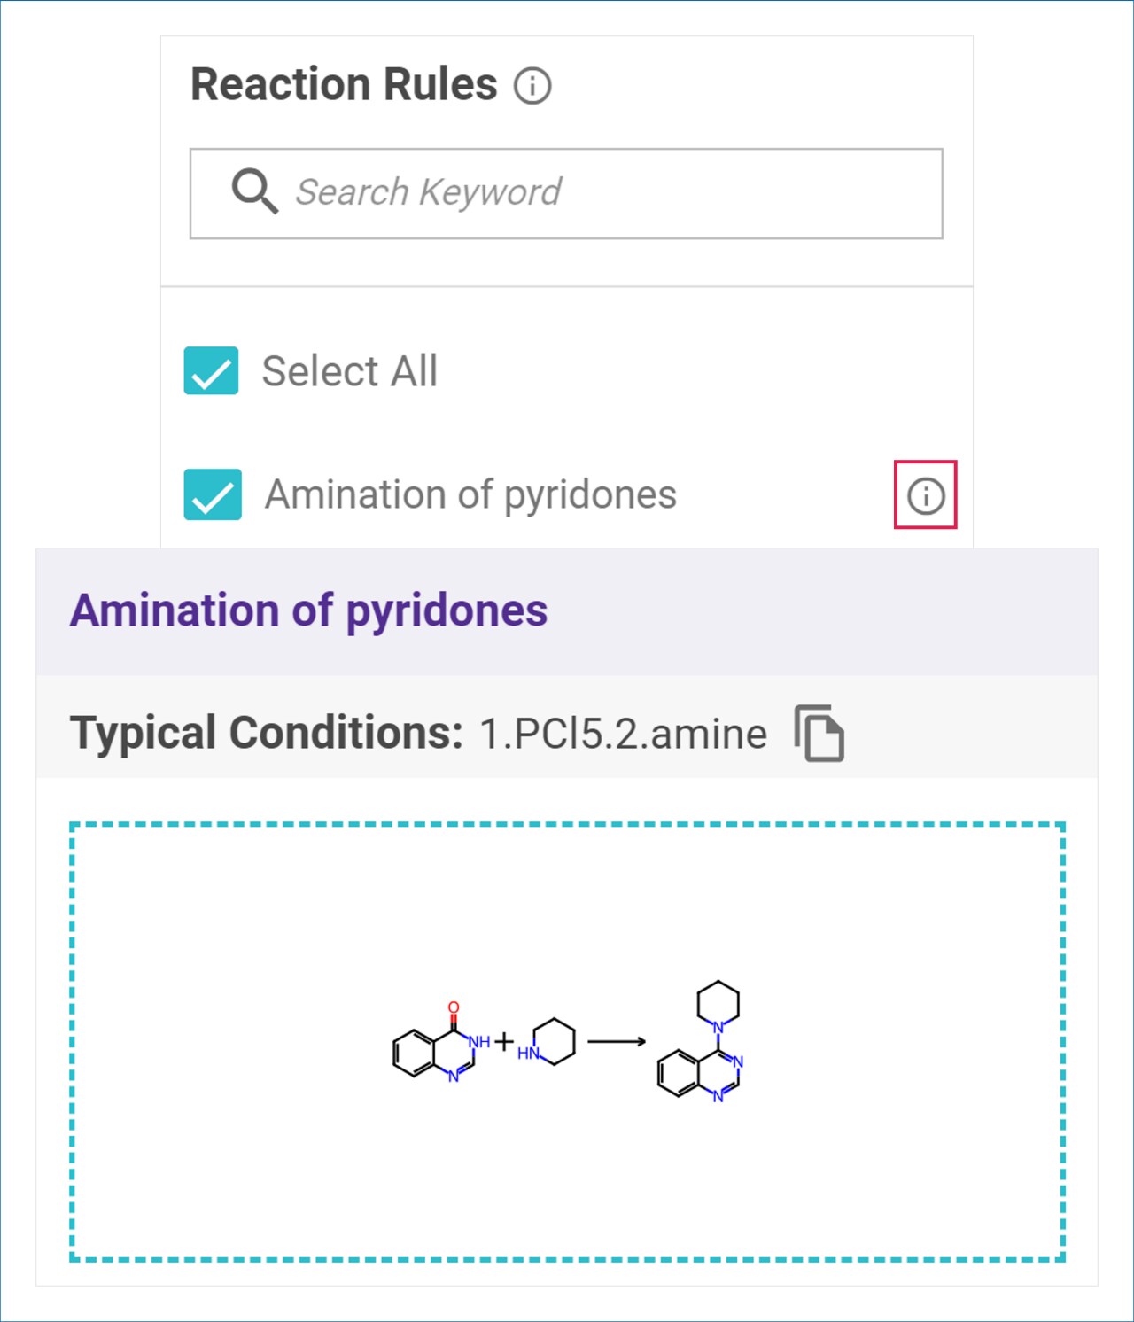Open info for Amination of pyridones rule

pos(926,495)
